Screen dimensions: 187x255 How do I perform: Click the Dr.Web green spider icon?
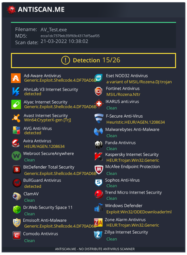[17, 209]
